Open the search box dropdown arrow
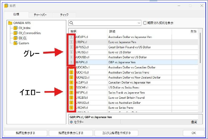 (139, 23)
